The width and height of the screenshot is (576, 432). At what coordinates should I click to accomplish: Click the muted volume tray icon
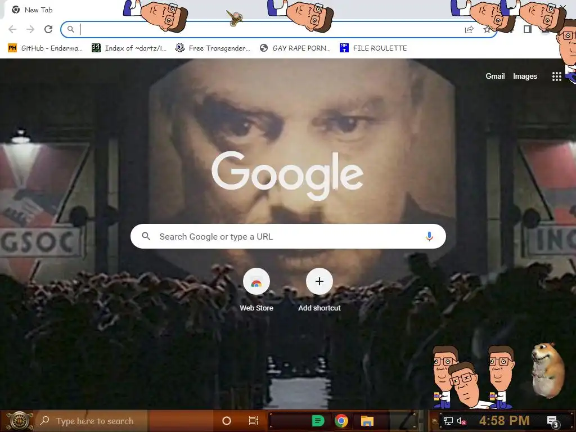coord(461,421)
